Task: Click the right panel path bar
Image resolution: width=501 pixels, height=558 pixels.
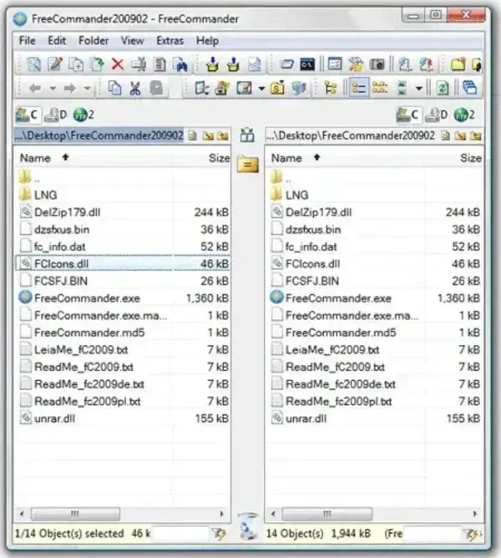Action: coord(352,135)
